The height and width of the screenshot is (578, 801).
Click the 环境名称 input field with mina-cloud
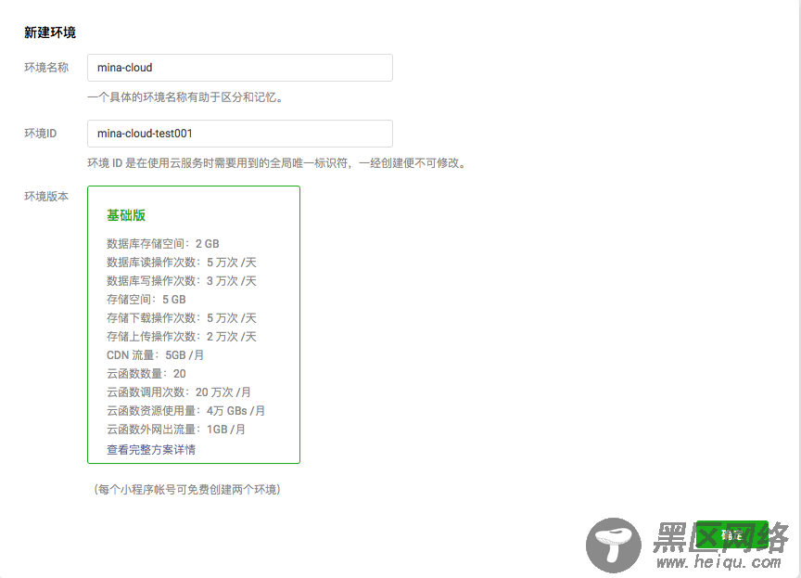click(x=239, y=68)
